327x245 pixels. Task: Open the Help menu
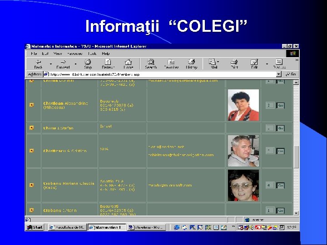coord(106,54)
